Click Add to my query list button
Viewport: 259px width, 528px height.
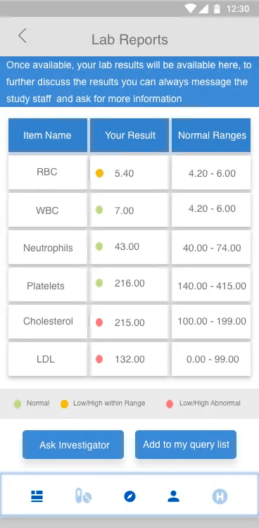tap(186, 444)
